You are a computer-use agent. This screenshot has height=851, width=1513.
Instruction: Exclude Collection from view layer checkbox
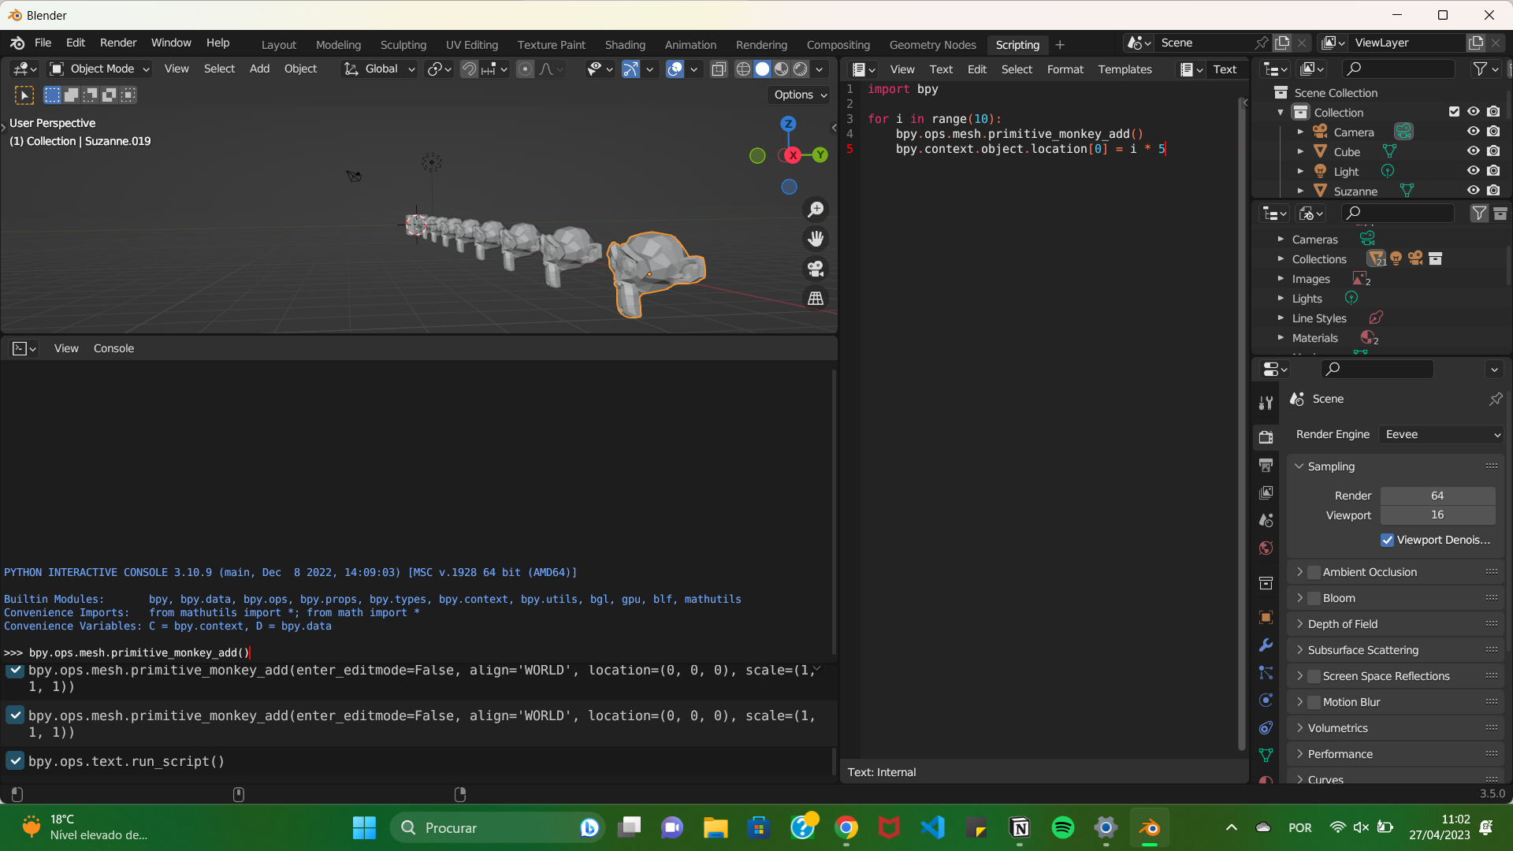[1454, 112]
